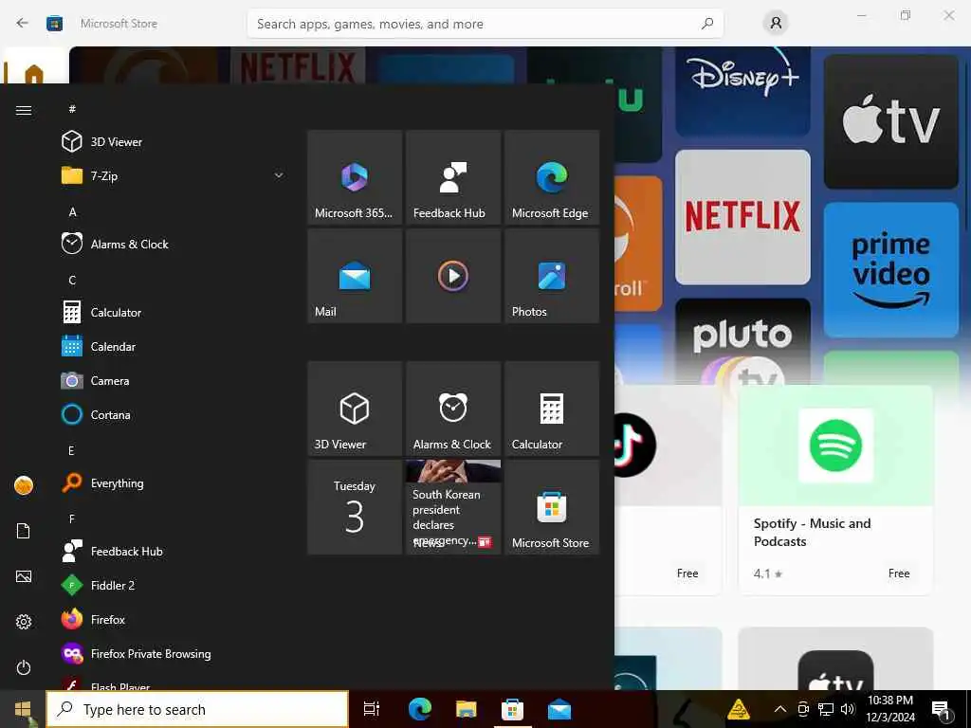Open Spotify - Music and Podcasts listing
Viewport: 971px width, 728px height.
pyautogui.click(x=835, y=490)
